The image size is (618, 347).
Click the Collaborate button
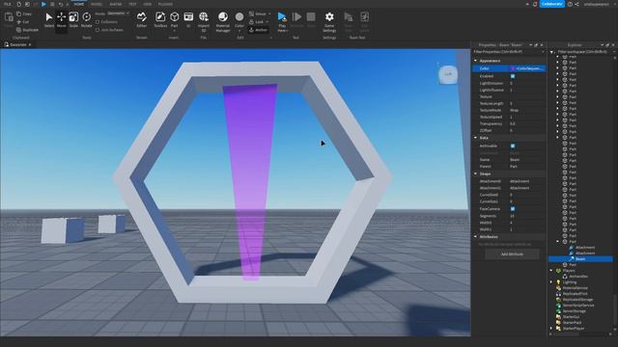pyautogui.click(x=552, y=4)
